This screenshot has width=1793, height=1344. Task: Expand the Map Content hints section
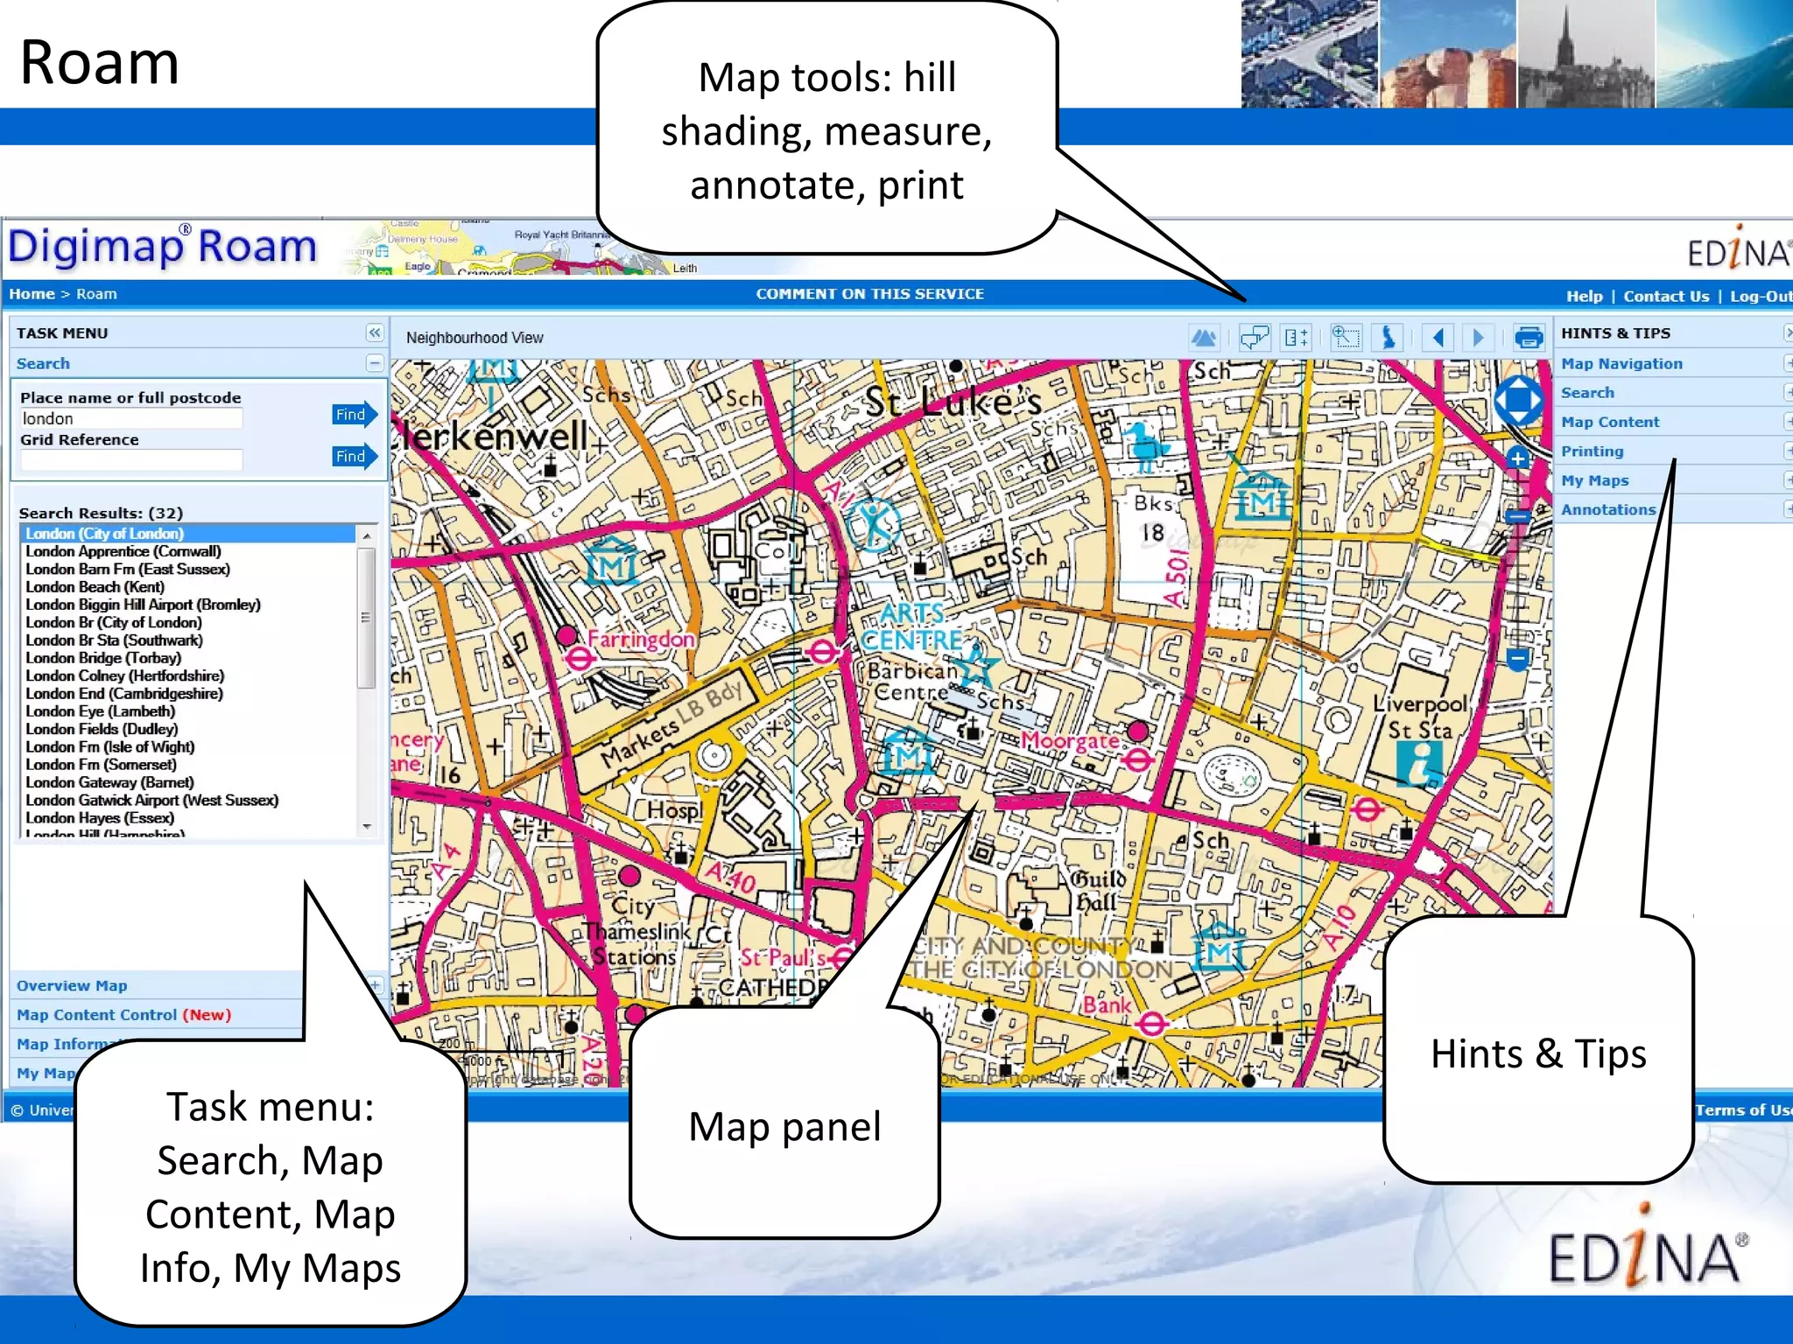click(x=1788, y=422)
